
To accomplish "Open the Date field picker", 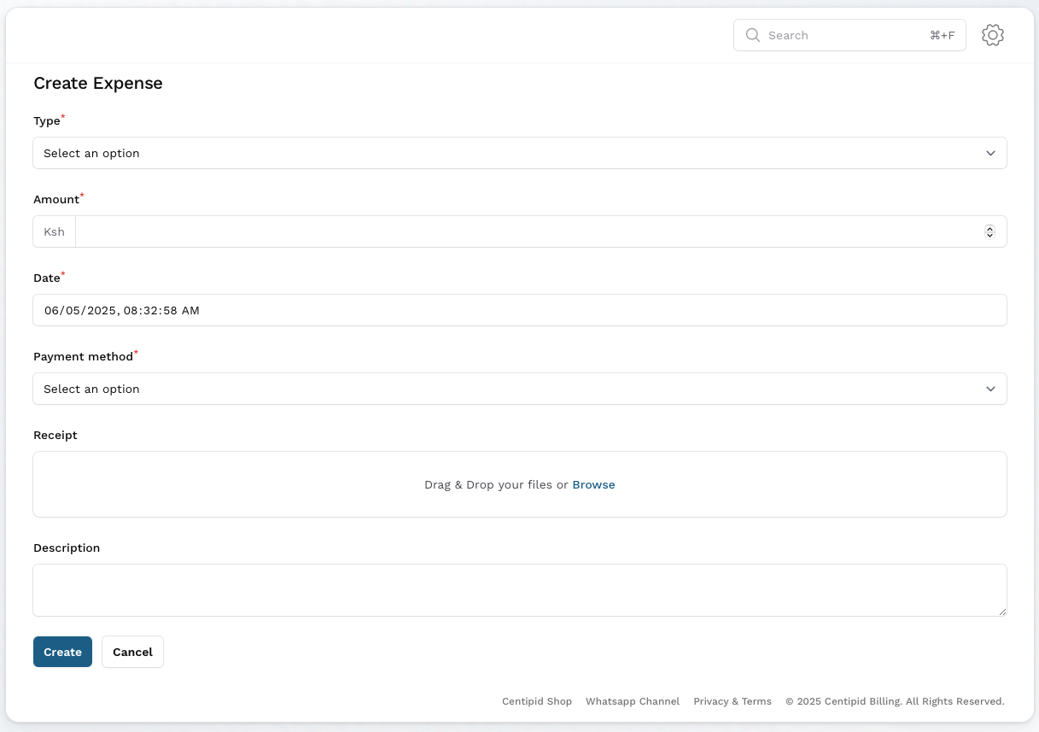I will click(x=519, y=310).
